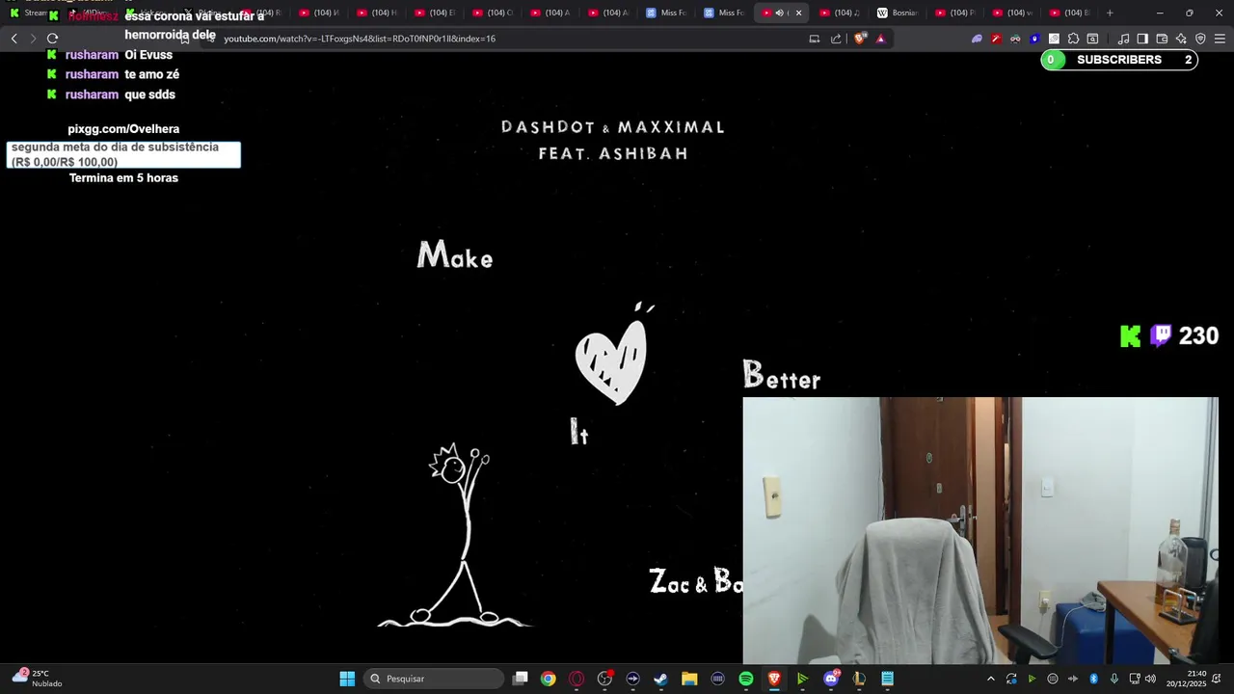
Task: Open the Brave Wallet icon
Action: coord(1162,39)
